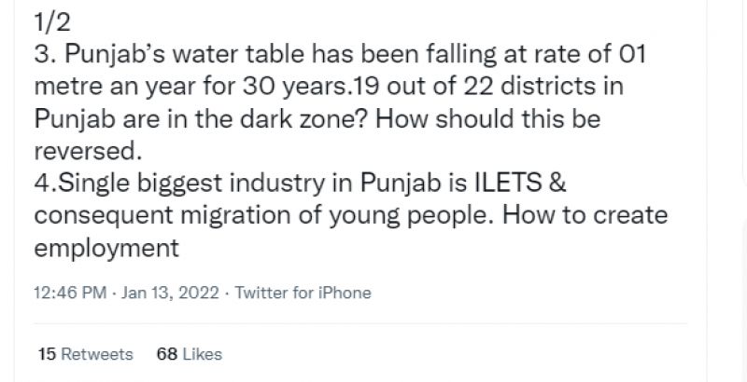This screenshot has height=382, width=747.
Task: Click the word "employment" ending the tweet
Action: (x=106, y=250)
